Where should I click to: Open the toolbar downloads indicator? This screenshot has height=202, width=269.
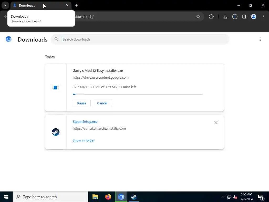point(235,17)
